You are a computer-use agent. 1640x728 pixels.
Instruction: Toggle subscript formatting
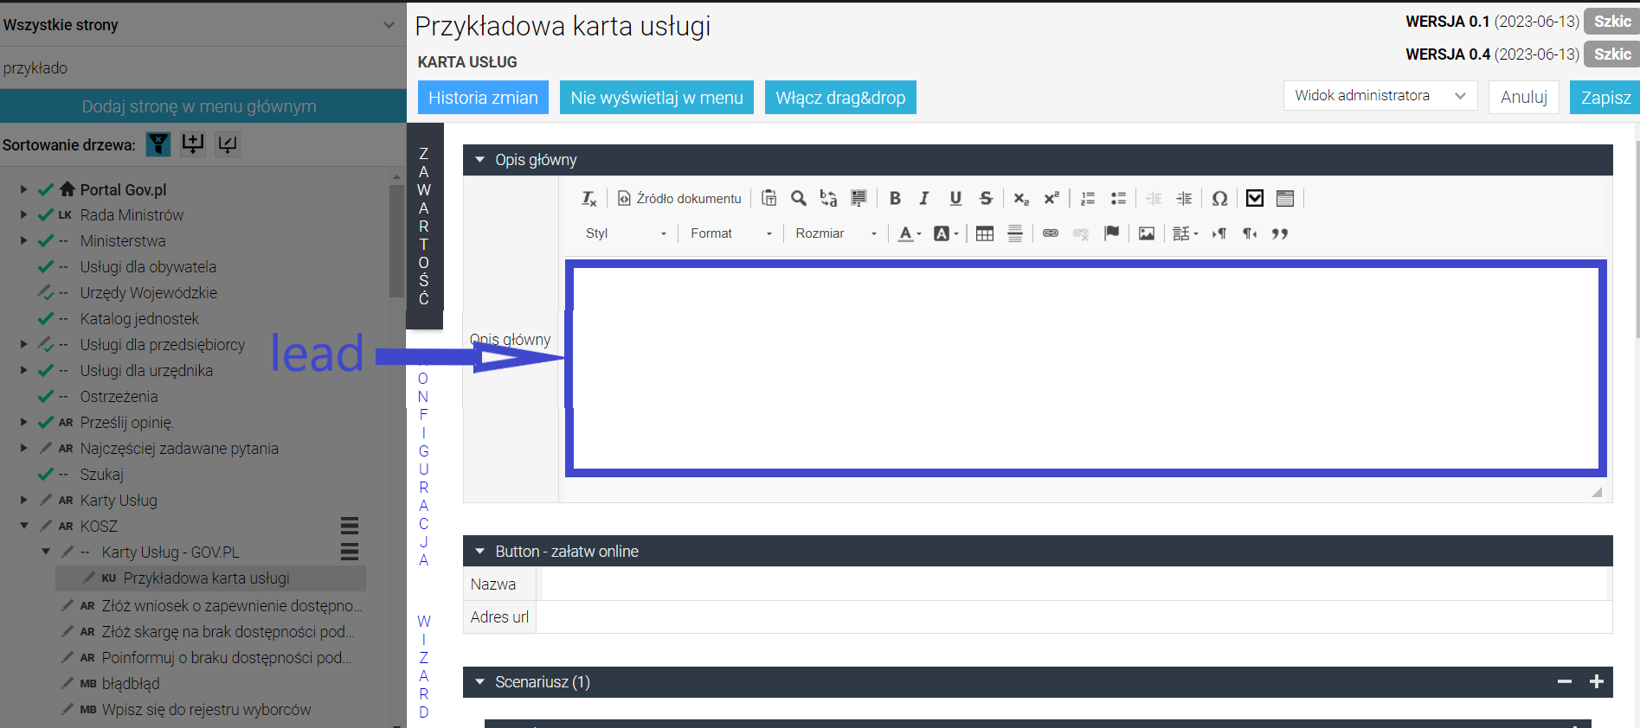click(1021, 199)
